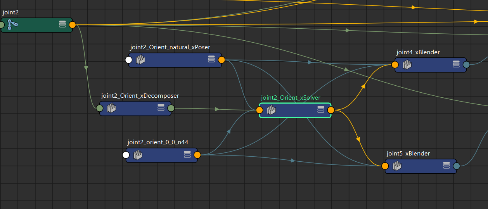Click the orange output port of joint2_Orient_xSolver

point(331,110)
